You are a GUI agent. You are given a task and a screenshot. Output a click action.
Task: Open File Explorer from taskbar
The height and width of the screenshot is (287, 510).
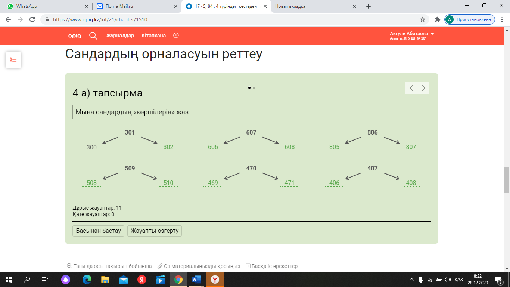[x=105, y=279]
